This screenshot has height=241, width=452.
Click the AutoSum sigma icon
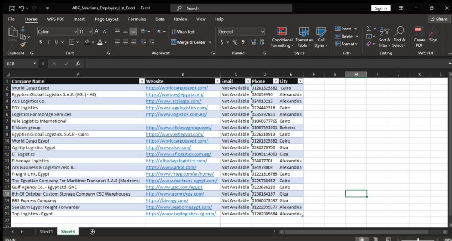[x=369, y=29]
